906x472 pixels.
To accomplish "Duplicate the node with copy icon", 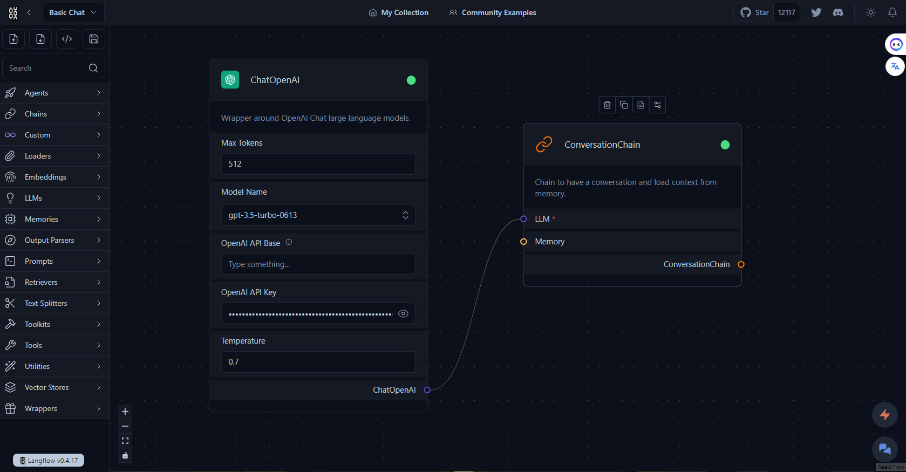I will (x=624, y=105).
